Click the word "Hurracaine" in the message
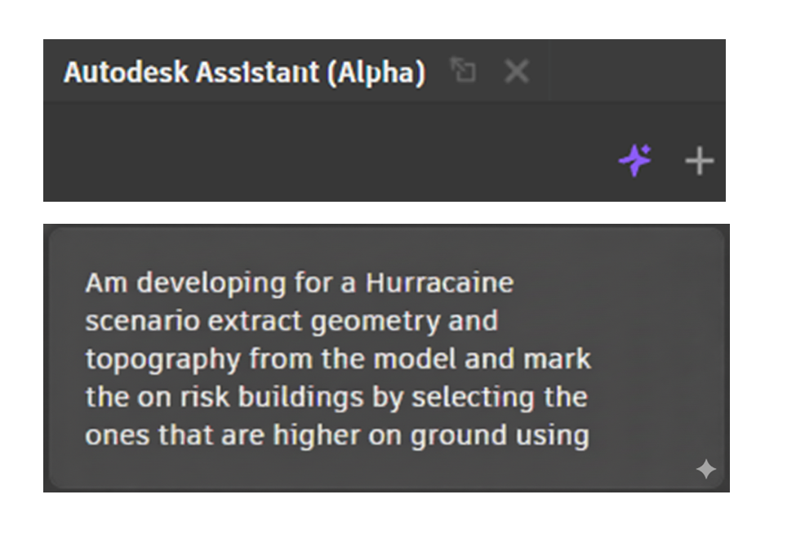 click(439, 283)
